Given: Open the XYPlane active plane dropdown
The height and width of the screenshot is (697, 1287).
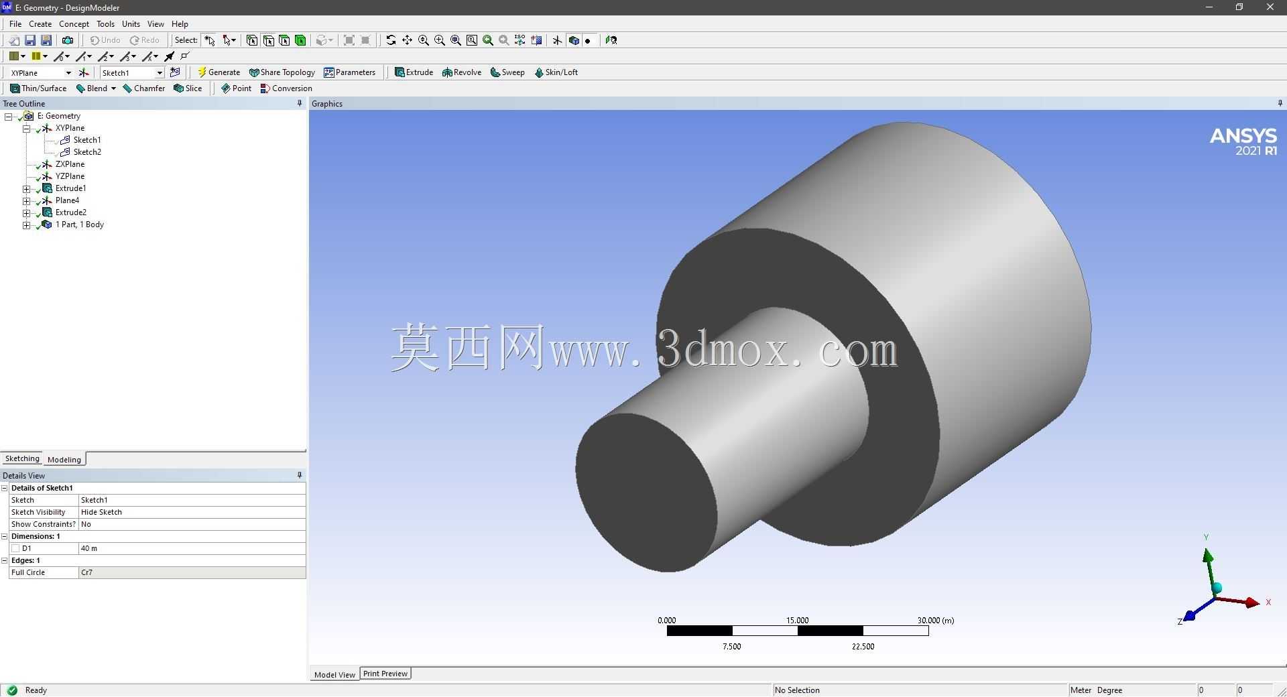Looking at the screenshot, I should (x=68, y=72).
